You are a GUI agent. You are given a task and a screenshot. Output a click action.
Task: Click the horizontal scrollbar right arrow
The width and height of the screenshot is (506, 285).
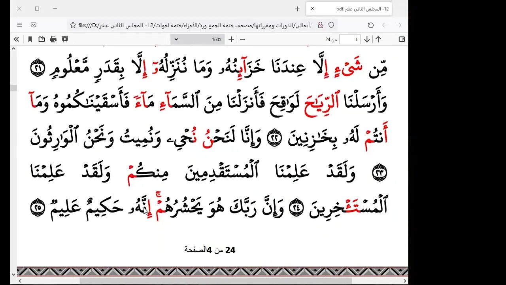(405, 281)
